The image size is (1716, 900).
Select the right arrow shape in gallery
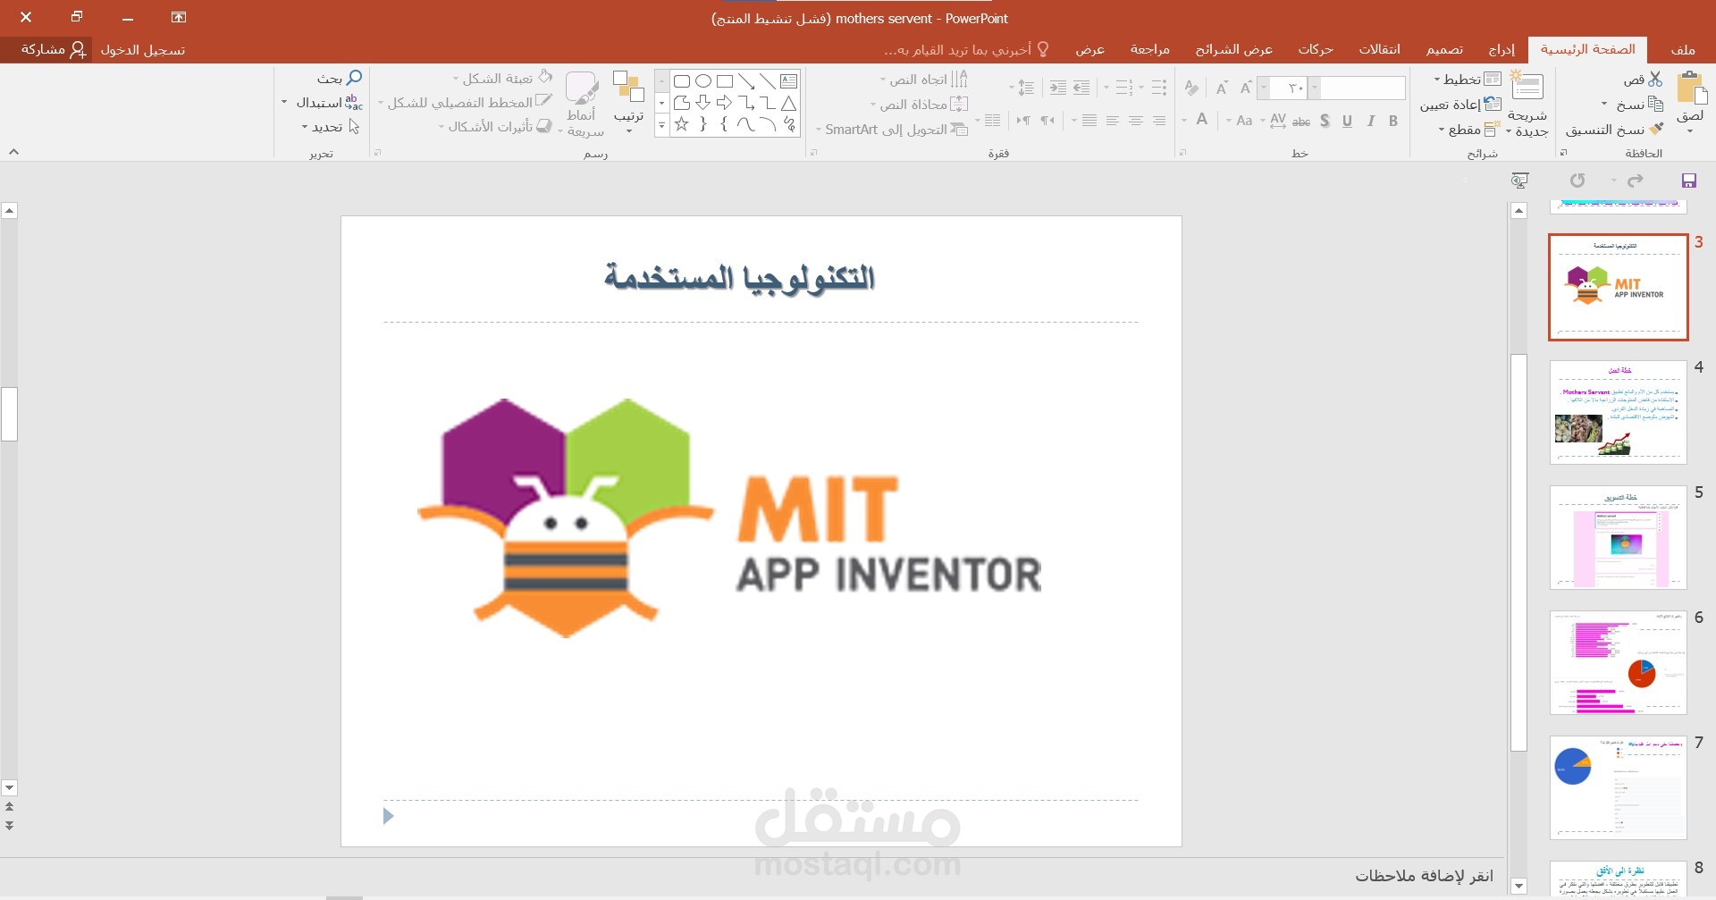click(x=724, y=102)
